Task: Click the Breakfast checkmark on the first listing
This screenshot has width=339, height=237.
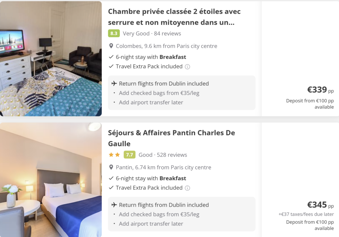Action: [x=111, y=57]
